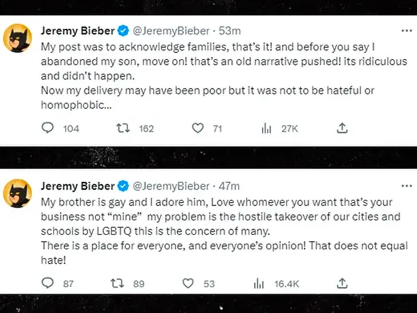Like the tweet with 53 likes
Image resolution: width=417 pixels, height=313 pixels.
[x=188, y=283]
